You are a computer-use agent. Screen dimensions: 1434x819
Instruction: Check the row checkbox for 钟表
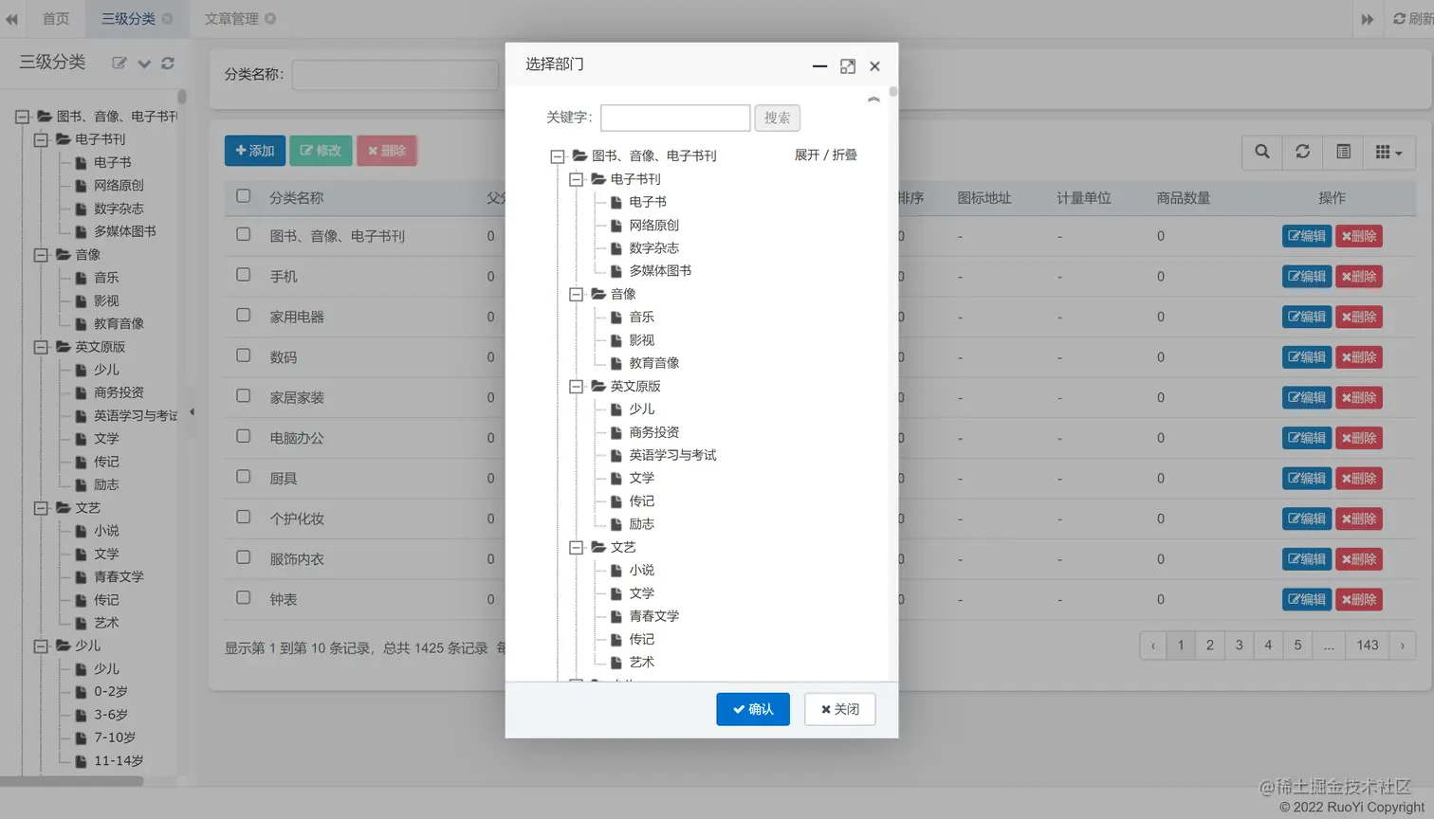click(x=244, y=598)
